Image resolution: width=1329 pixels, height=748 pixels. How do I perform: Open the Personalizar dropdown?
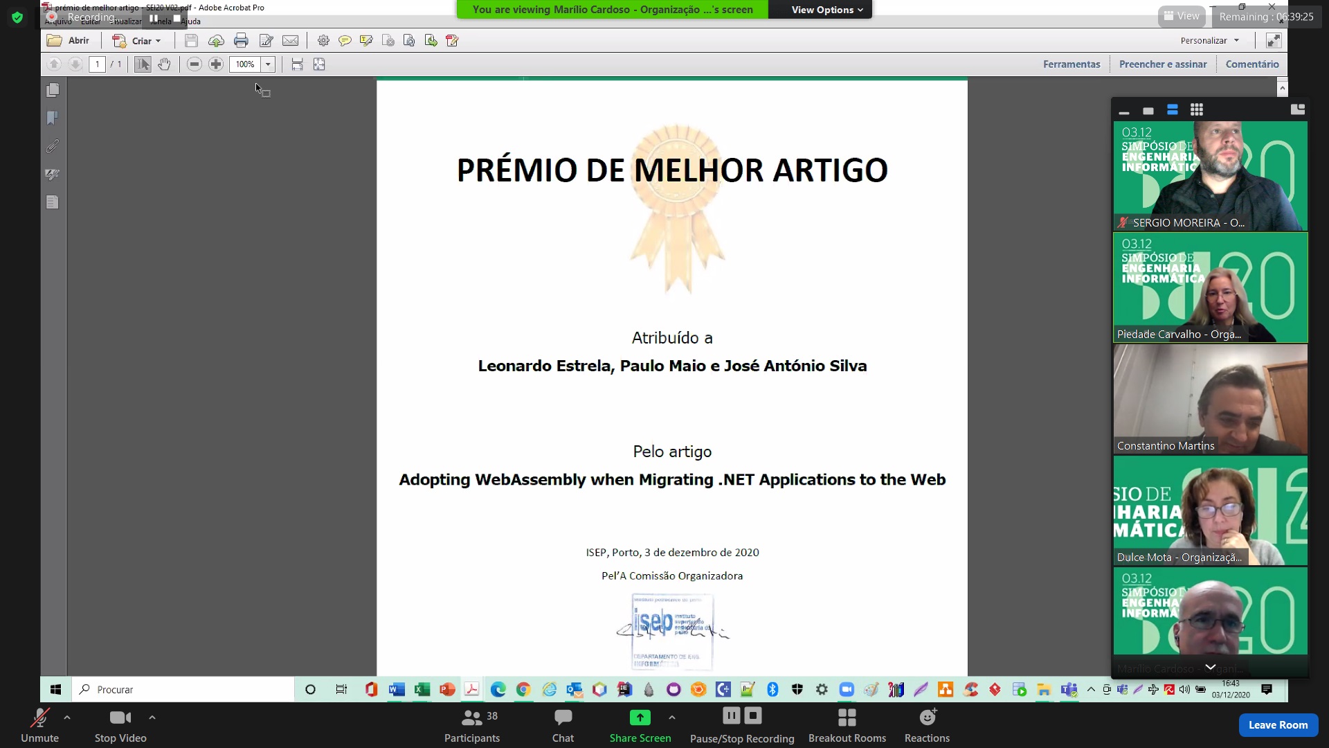(1209, 41)
